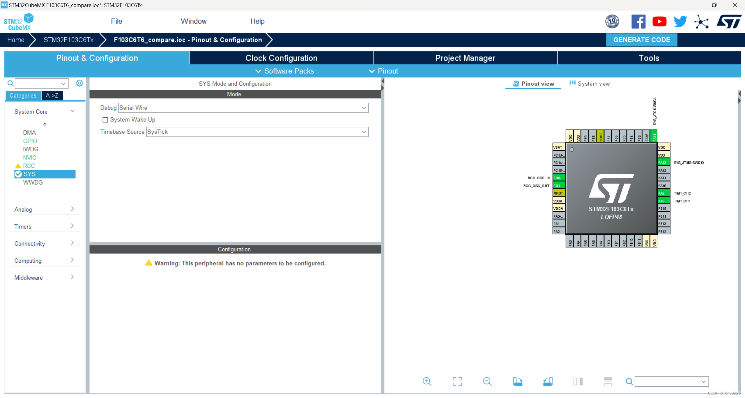Image resolution: width=745 pixels, height=398 pixels.
Task: Click the ST community network icon
Action: [x=701, y=22]
